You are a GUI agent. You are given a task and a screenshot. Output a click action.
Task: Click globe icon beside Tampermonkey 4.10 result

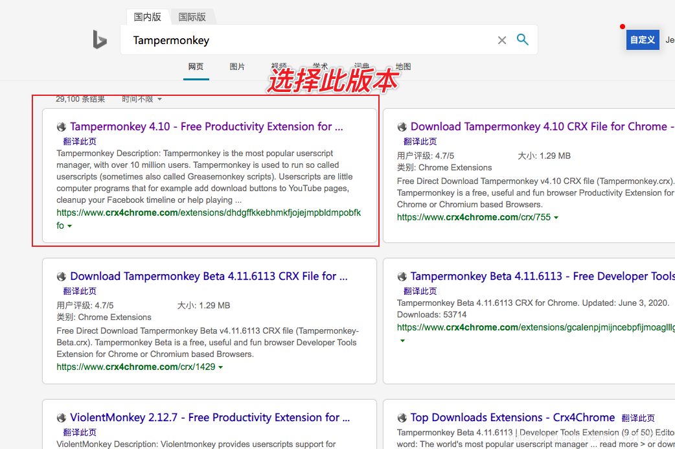(x=61, y=126)
